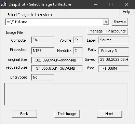Expand the image file path dropdown arrow
Viewport: 135px width, 124px height.
tap(106, 22)
